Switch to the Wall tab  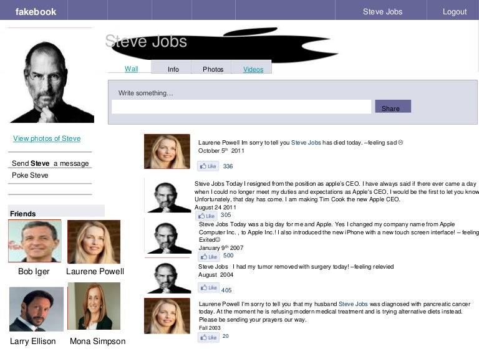point(131,69)
